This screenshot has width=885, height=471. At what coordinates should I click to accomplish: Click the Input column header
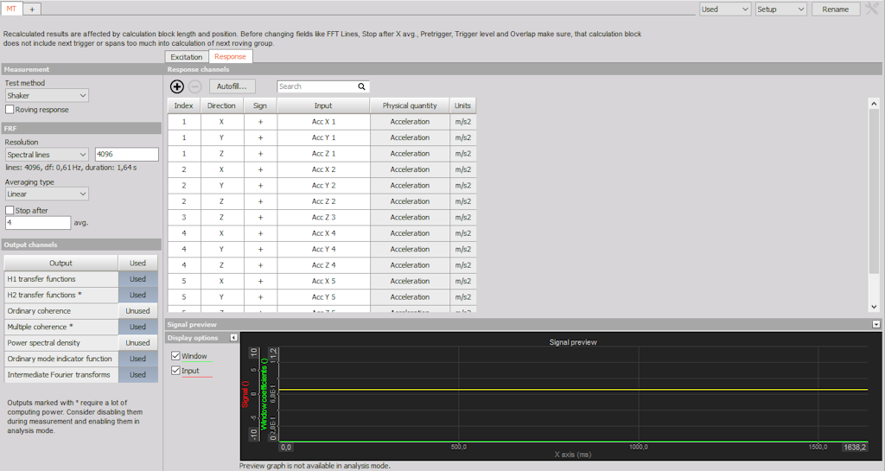tap(323, 105)
